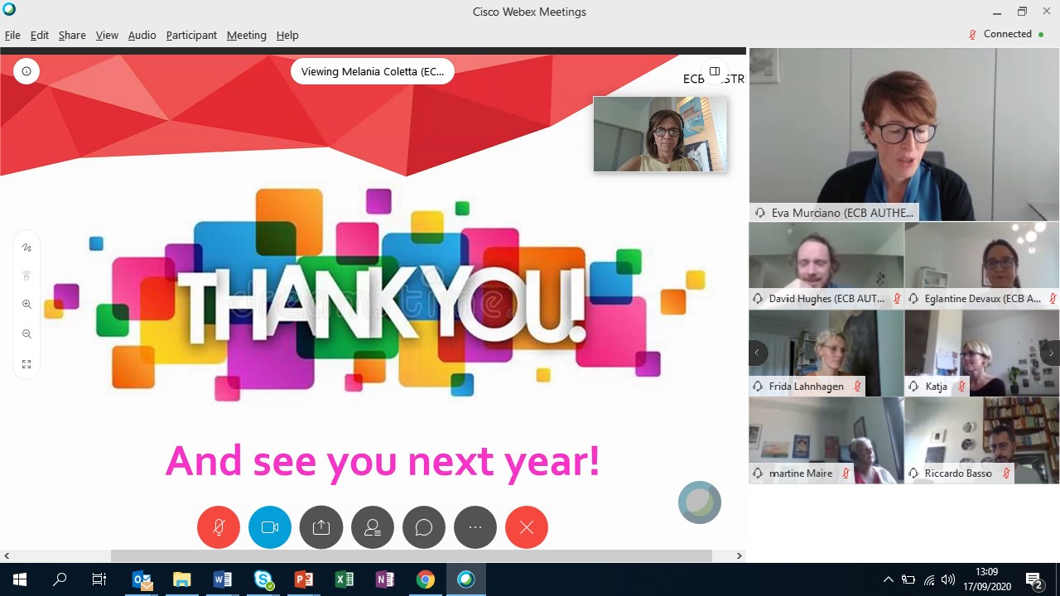Open the Participants panel button

pos(373,527)
